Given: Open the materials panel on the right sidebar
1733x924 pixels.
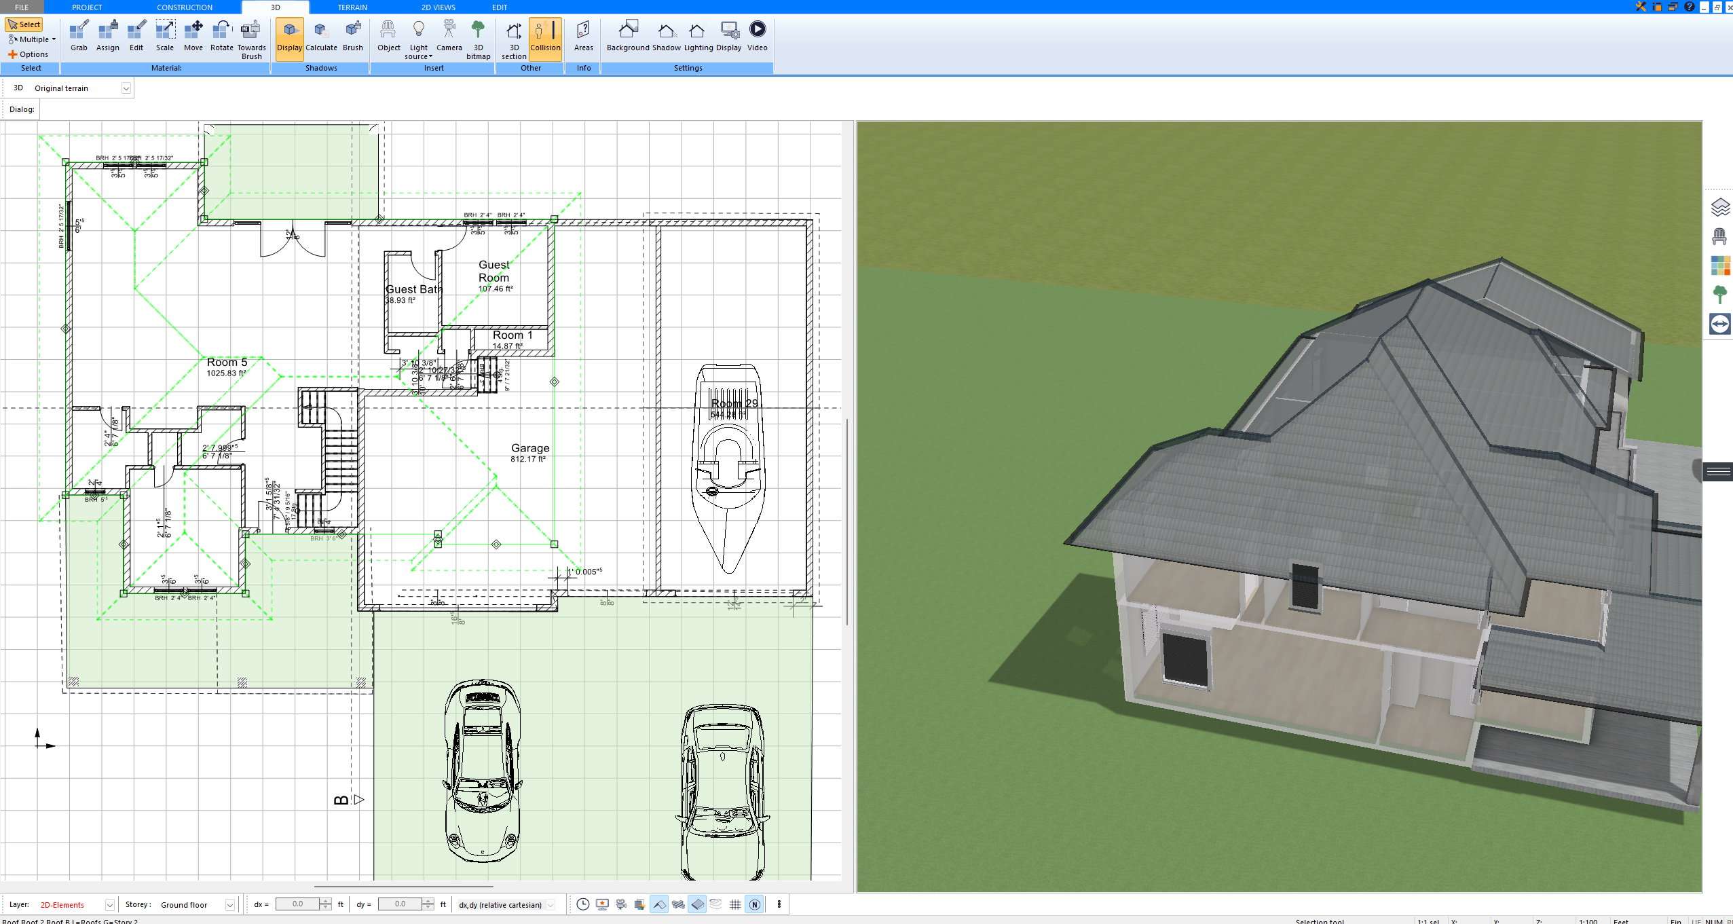Looking at the screenshot, I should [1720, 266].
